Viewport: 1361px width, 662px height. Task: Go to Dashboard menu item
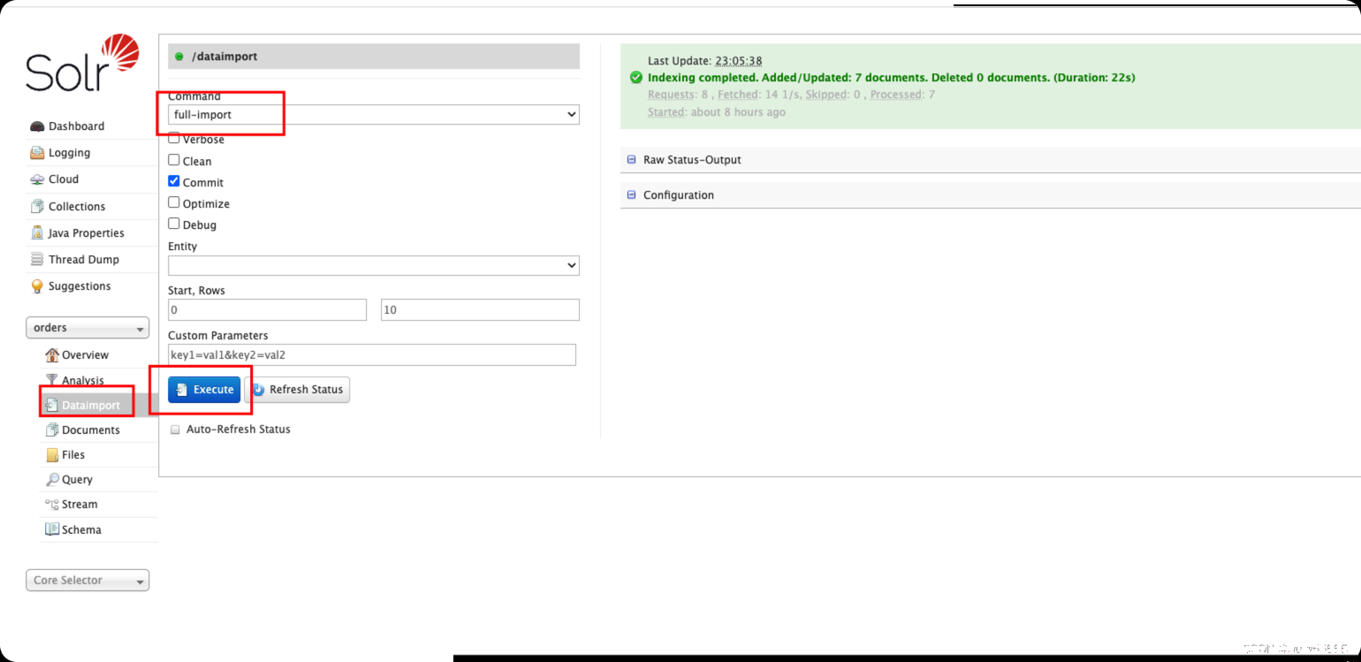[76, 126]
